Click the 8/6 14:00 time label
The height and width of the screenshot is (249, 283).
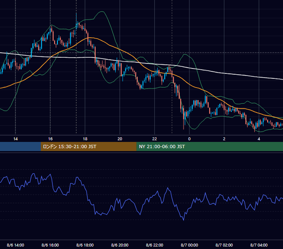tap(15, 245)
